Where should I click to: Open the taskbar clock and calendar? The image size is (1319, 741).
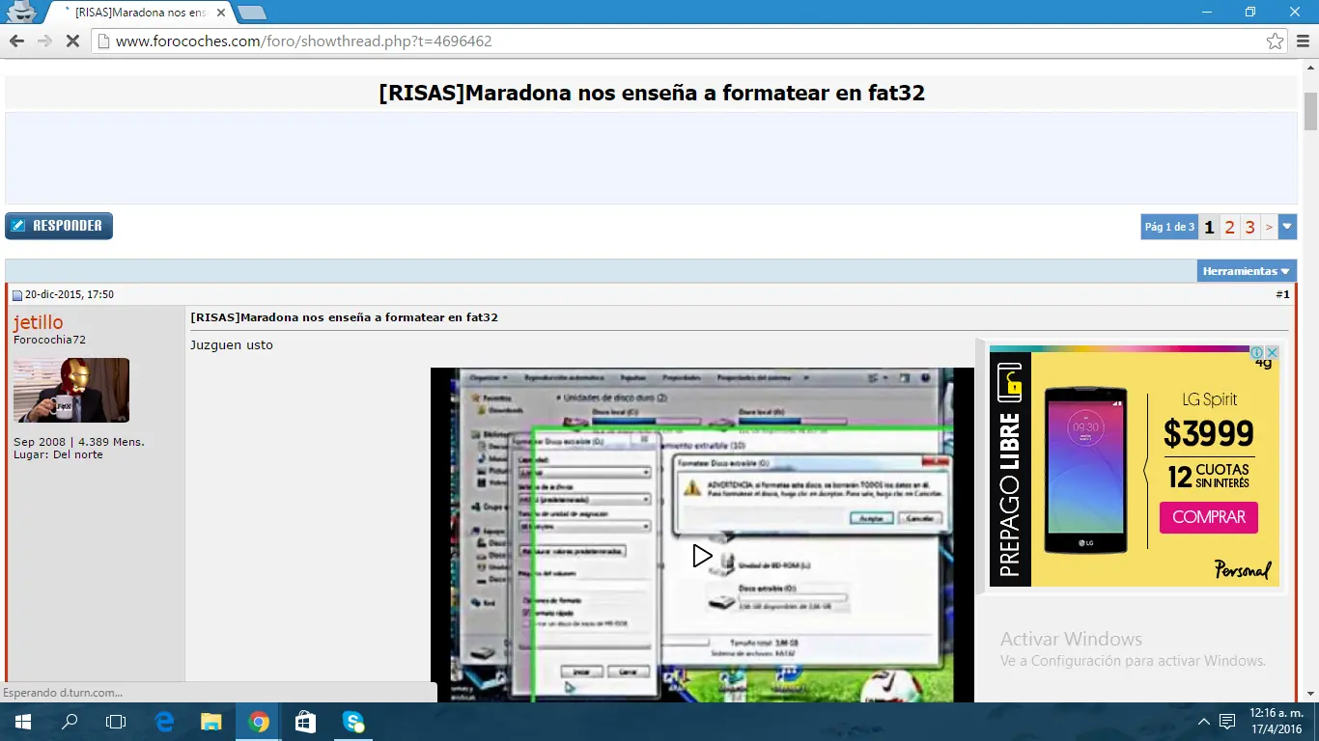(x=1276, y=722)
